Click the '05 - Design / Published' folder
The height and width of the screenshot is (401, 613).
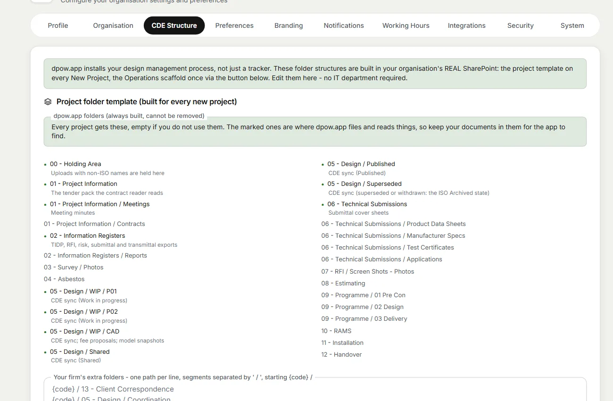[361, 164]
